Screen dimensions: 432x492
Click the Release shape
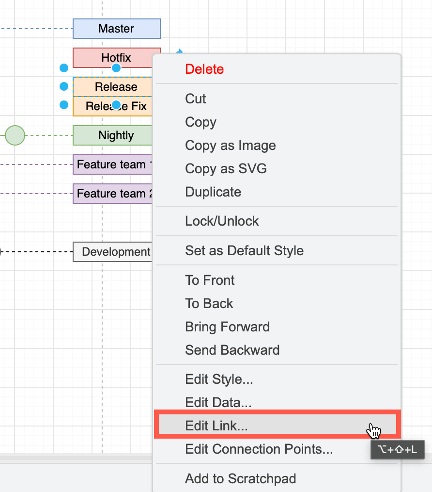[x=113, y=86]
